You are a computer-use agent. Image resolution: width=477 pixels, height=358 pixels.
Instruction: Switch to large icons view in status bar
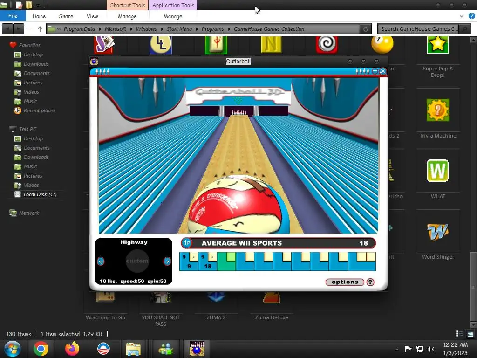coord(470,334)
